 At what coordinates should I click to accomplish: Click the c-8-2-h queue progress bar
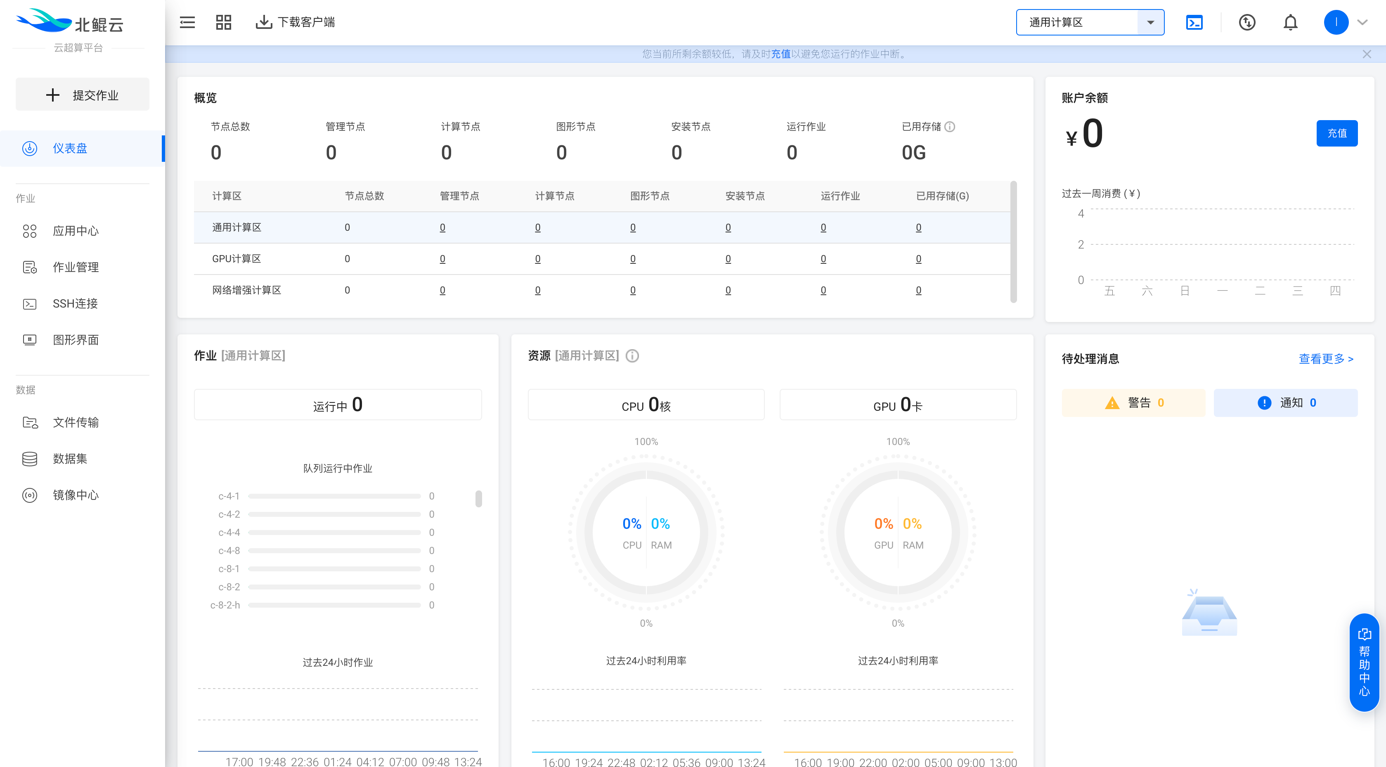pyautogui.click(x=334, y=605)
